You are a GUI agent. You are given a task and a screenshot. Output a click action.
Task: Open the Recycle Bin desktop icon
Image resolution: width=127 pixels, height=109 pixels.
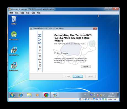tap(14, 20)
